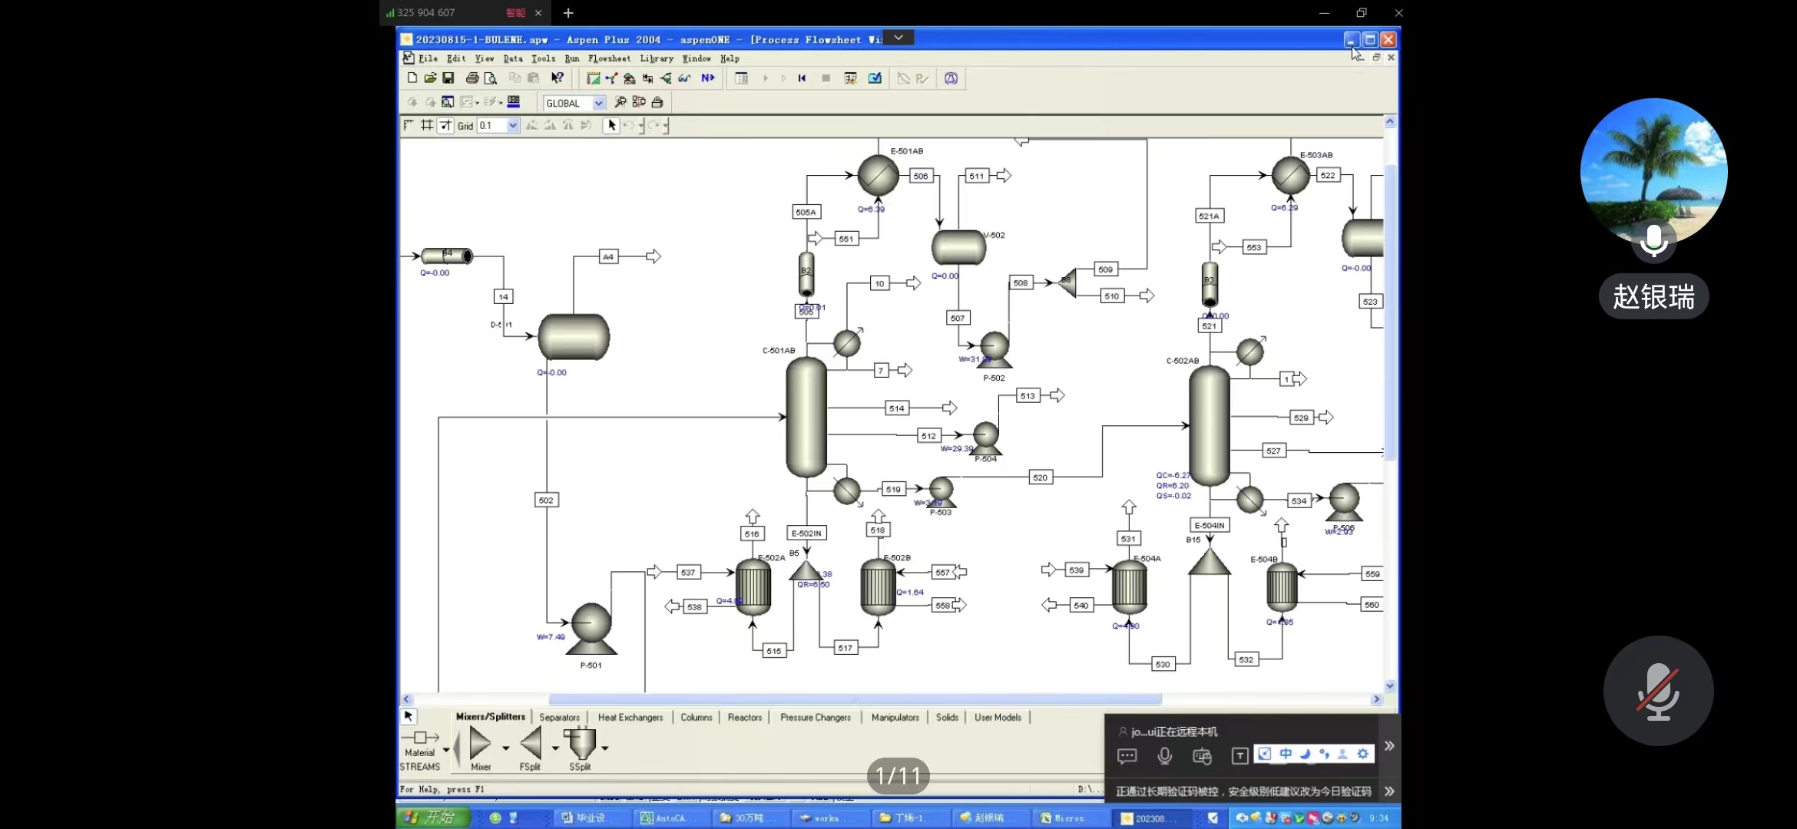The width and height of the screenshot is (1797, 829).
Task: Click the flowsheet vertical scroll down arrow
Action: [x=1390, y=685]
